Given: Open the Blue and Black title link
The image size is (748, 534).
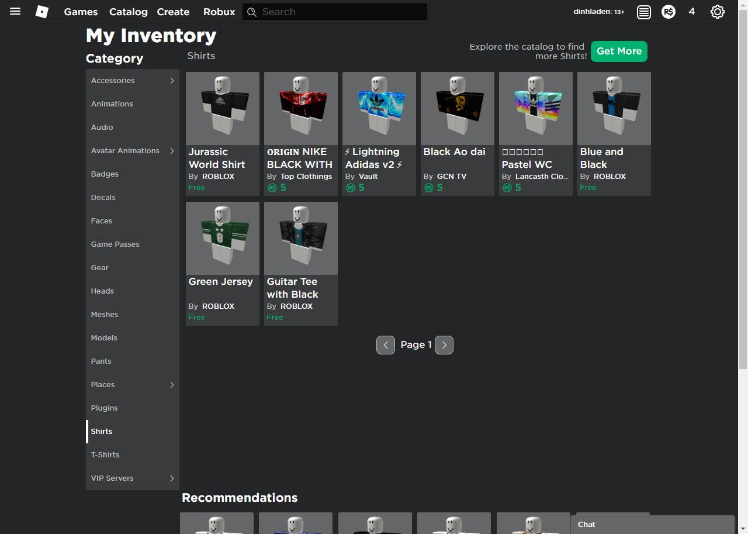Looking at the screenshot, I should pos(602,158).
